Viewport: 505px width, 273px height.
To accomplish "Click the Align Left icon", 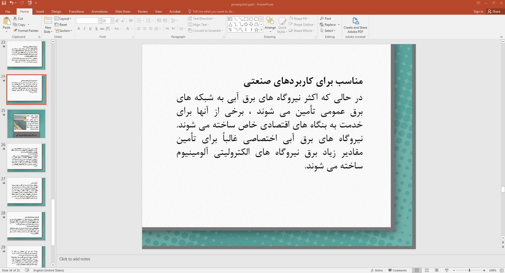I will click(x=139, y=29).
